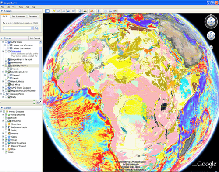Enable the Weather layer checkbox
219x172 pixels.
(x=6, y=133)
